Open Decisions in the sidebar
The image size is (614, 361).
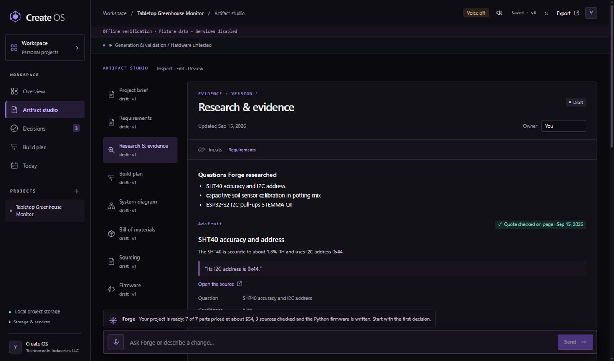click(45, 129)
